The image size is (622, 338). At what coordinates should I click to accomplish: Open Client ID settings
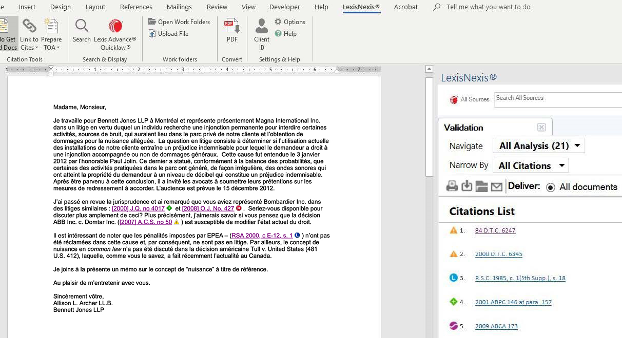[x=262, y=34]
